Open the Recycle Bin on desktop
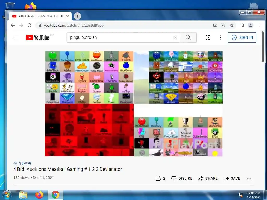This screenshot has height=200, width=267. point(10,5)
